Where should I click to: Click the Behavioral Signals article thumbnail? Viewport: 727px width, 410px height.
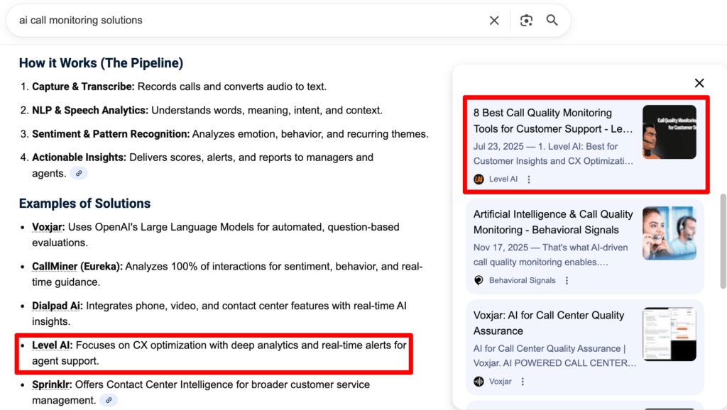pos(669,233)
